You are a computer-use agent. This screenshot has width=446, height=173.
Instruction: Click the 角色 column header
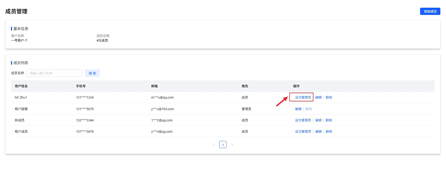[245, 86]
